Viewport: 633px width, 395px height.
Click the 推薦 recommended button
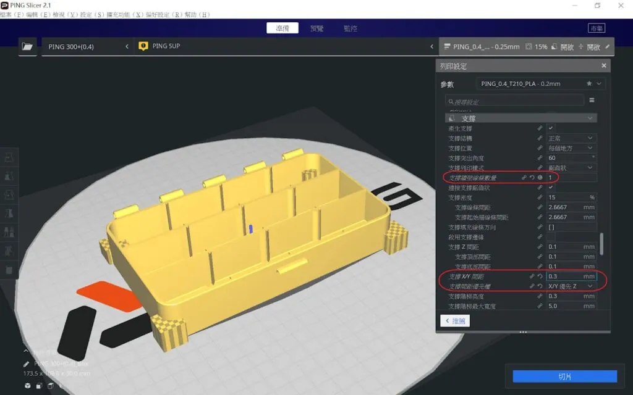[x=455, y=321]
